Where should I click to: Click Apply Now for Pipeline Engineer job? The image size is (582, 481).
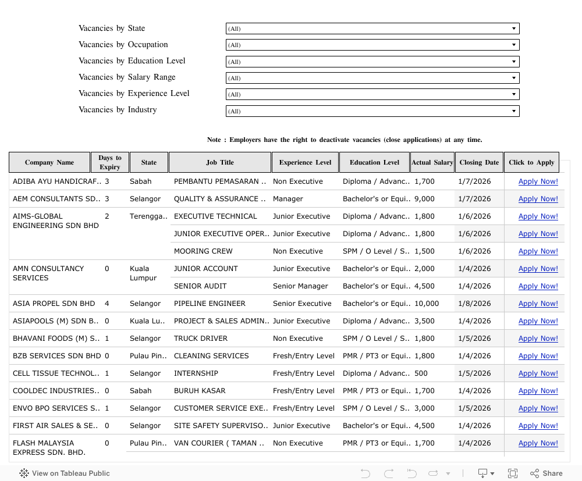pos(538,304)
